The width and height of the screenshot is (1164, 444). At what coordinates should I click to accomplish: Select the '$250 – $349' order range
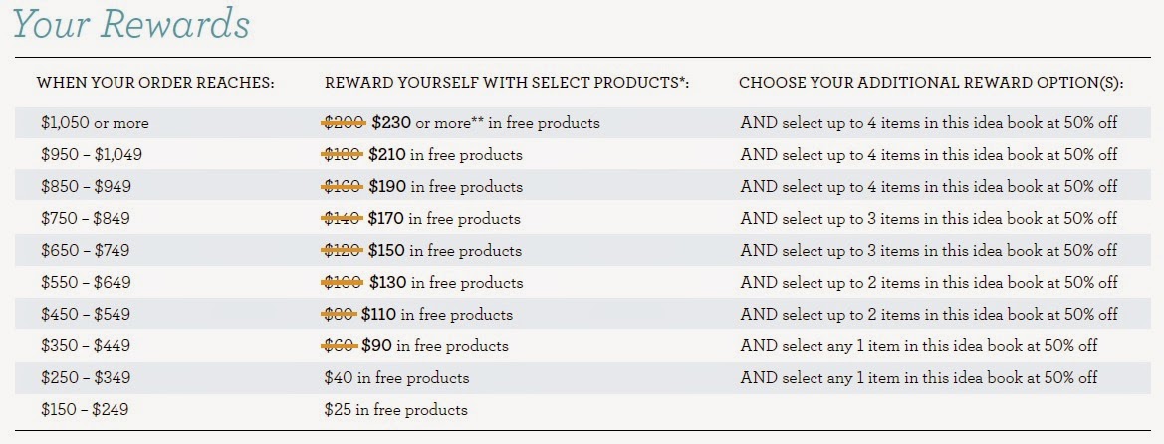[86, 378]
